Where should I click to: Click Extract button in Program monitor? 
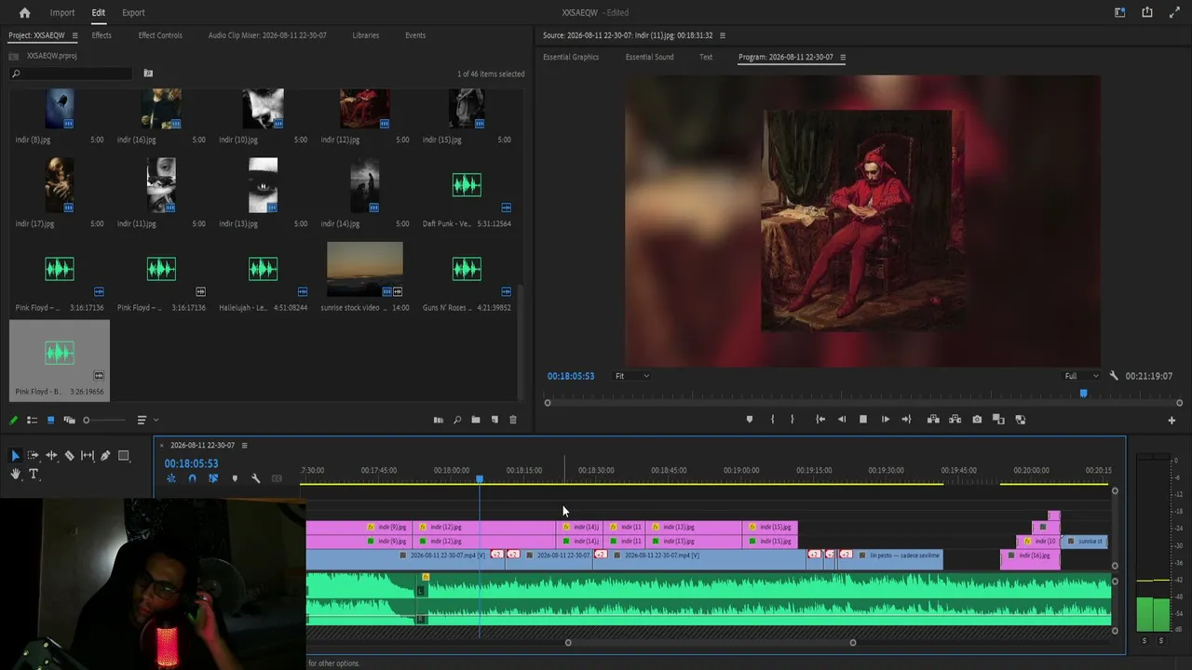(x=955, y=420)
